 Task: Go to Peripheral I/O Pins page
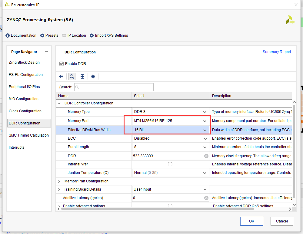tap(24, 87)
